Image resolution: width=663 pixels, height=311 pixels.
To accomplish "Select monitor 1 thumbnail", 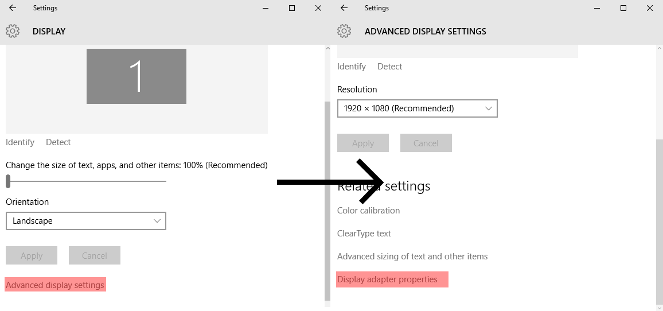I will [136, 76].
